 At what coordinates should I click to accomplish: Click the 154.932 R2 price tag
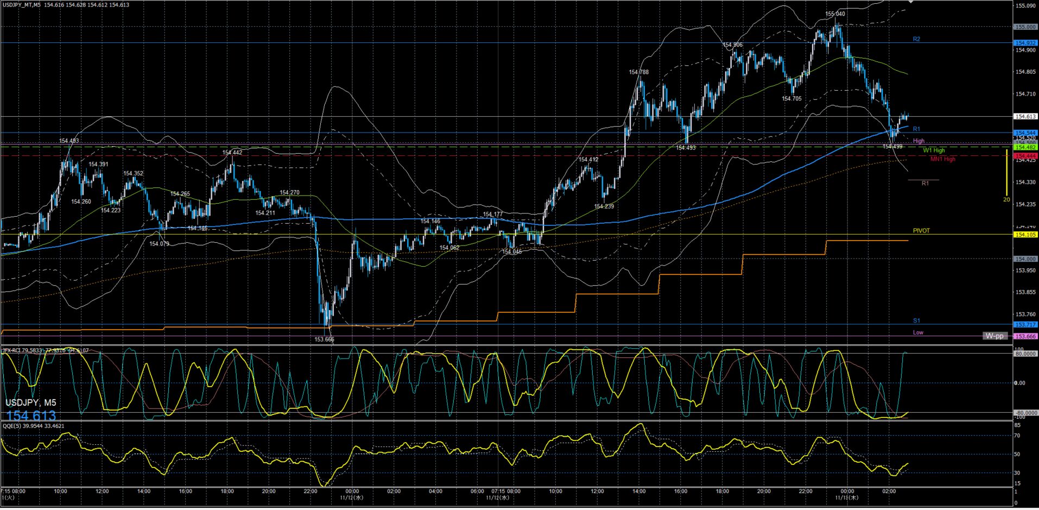point(1025,43)
